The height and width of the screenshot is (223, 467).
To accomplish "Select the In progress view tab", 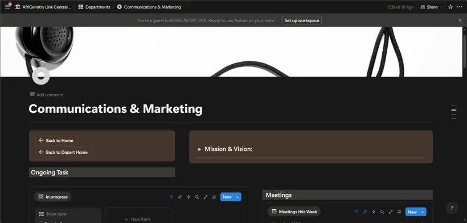I will click(53, 196).
